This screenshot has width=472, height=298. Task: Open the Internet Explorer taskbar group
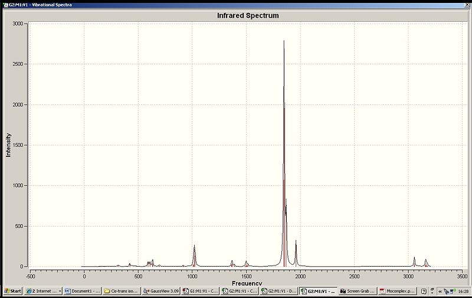point(43,291)
